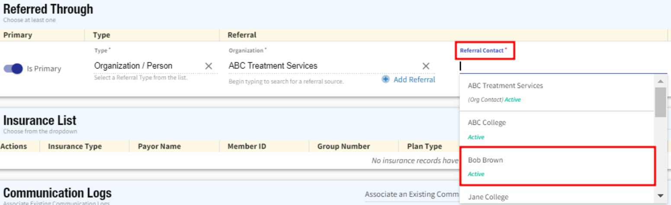Open the Type dropdown showing Organization / Person
Image resolution: width=671 pixels, height=205 pixels.
coord(147,66)
